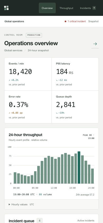Image resolution: width=103 pixels, height=223 pixels.
Task: Click the +0.08 pp trend indicator
Action: (16, 113)
